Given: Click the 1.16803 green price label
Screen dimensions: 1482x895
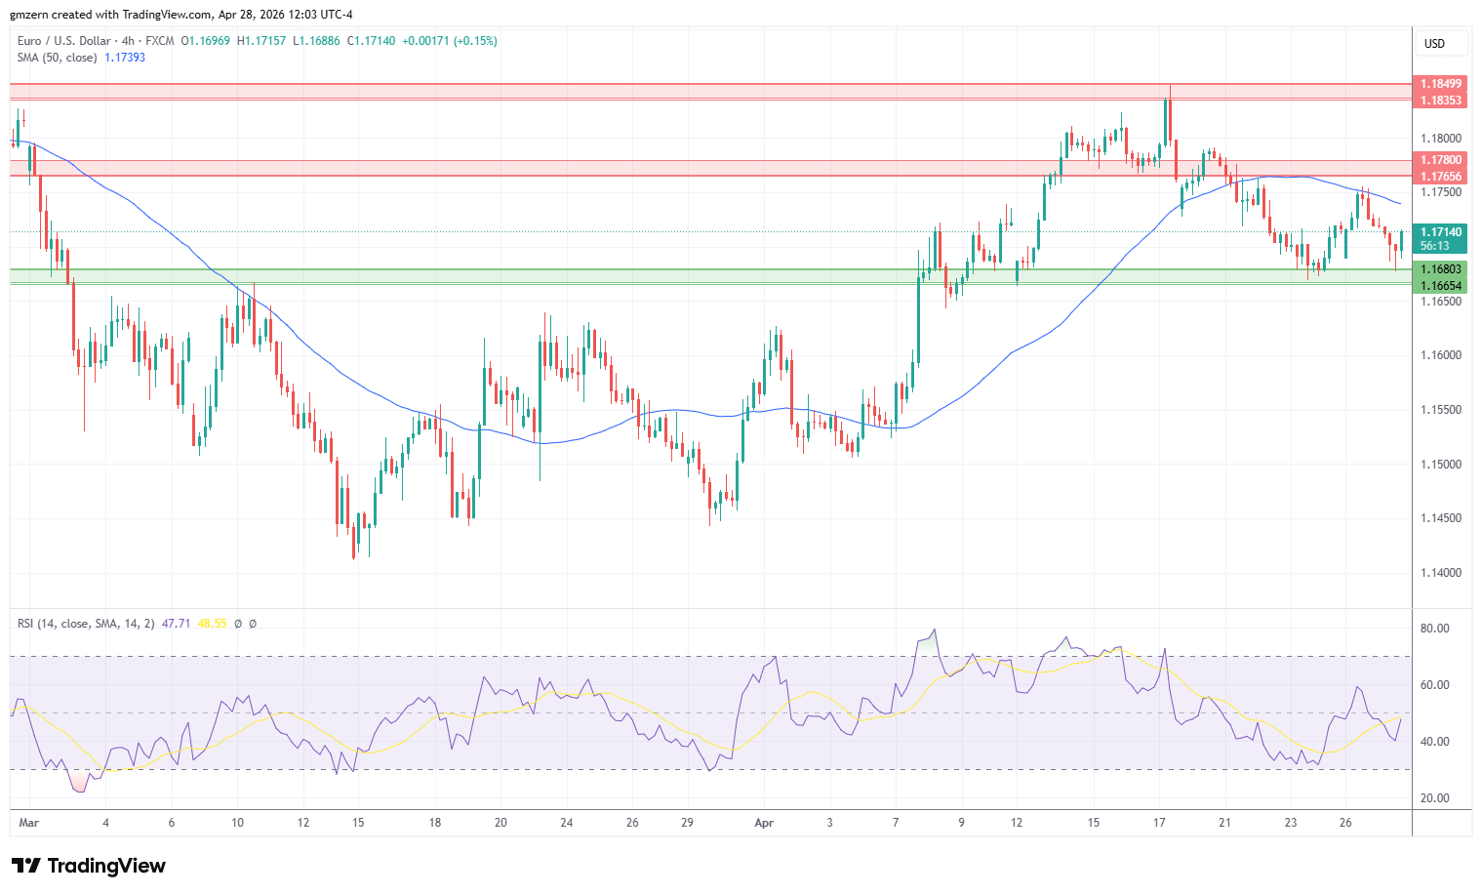Looking at the screenshot, I should (x=1440, y=269).
